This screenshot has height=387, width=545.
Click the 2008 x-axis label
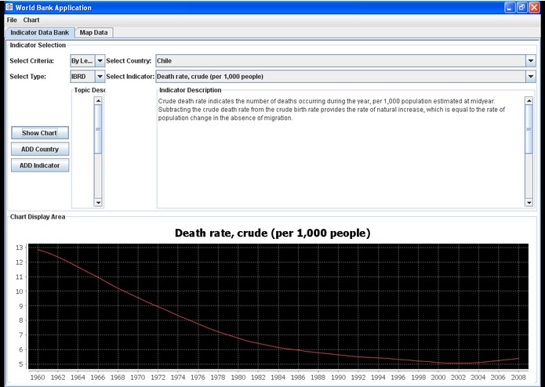point(518,378)
